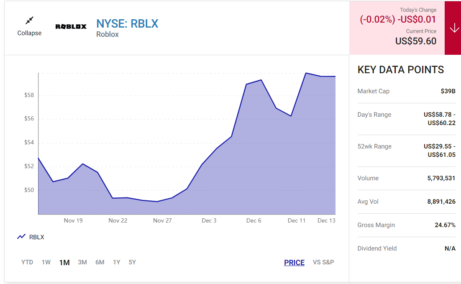Click the Dec 6 axis label

coord(254,220)
